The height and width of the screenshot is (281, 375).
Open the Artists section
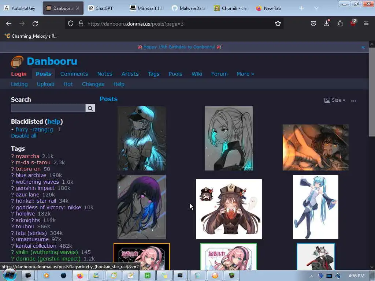tap(130, 74)
